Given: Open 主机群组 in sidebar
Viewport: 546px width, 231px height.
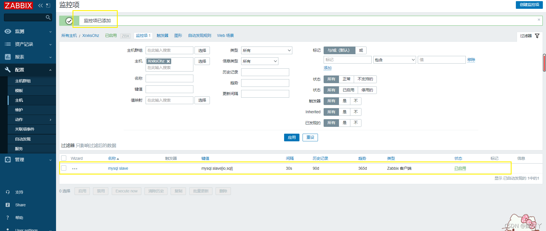Looking at the screenshot, I should click(23, 81).
